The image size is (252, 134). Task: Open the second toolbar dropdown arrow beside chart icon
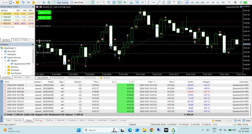(13, 3)
